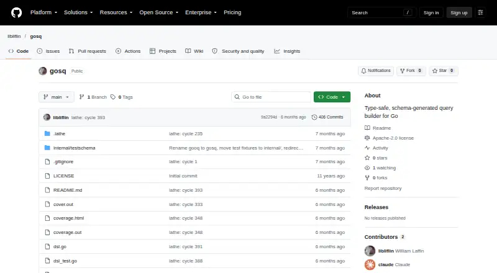The width and height of the screenshot is (497, 273).
Task: Open the .gitignore file
Action: pos(63,161)
